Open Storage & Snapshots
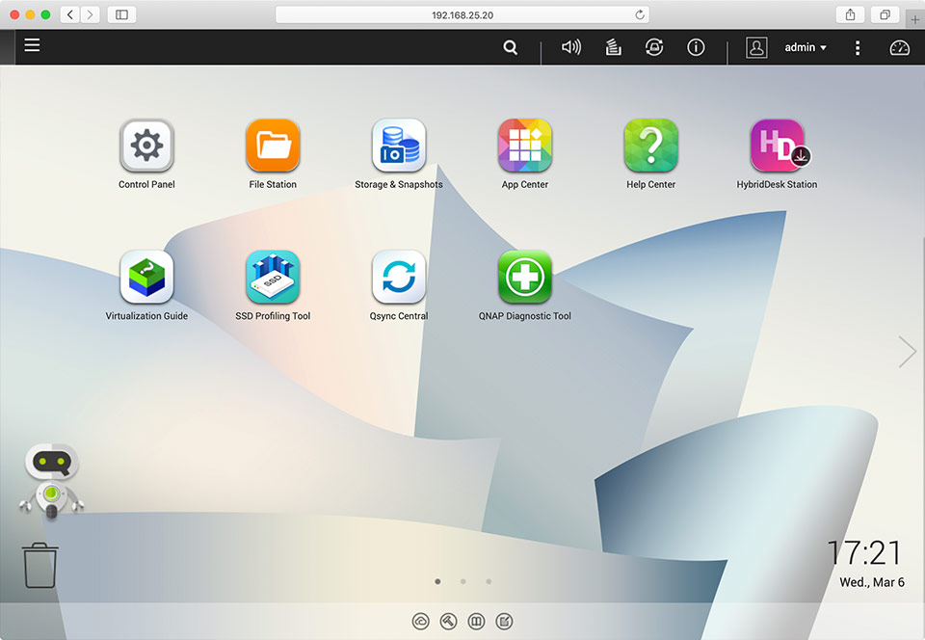This screenshot has height=640, width=925. [399, 146]
